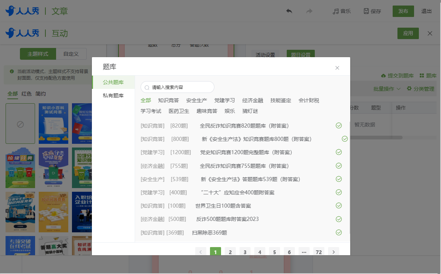Go to page 3
Image resolution: width=441 pixels, height=274 pixels.
point(245,252)
